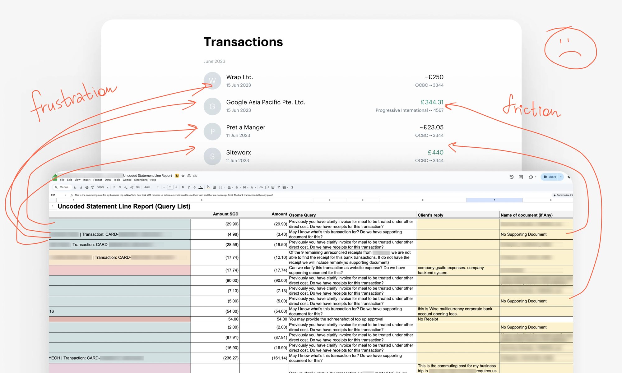The image size is (622, 373).
Task: Select the Paint format tool
Action: pyautogui.click(x=92, y=187)
